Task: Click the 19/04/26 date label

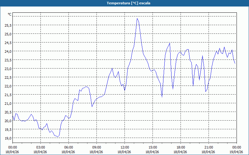Action: coord(237,152)
